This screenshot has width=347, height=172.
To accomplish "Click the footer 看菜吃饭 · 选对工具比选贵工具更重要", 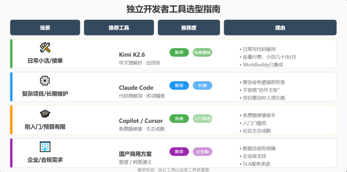I will coord(173,170).
